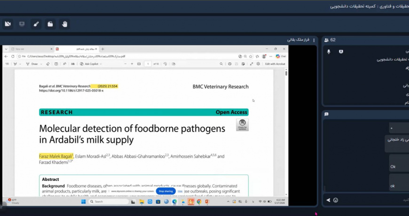Open Google Chrome from the taskbar

click(199, 201)
